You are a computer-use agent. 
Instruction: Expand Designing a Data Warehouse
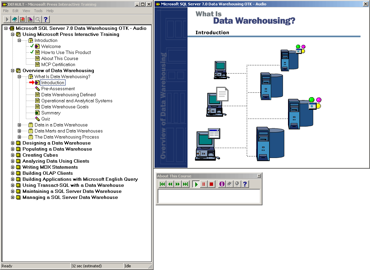pyautogui.click(x=13, y=143)
